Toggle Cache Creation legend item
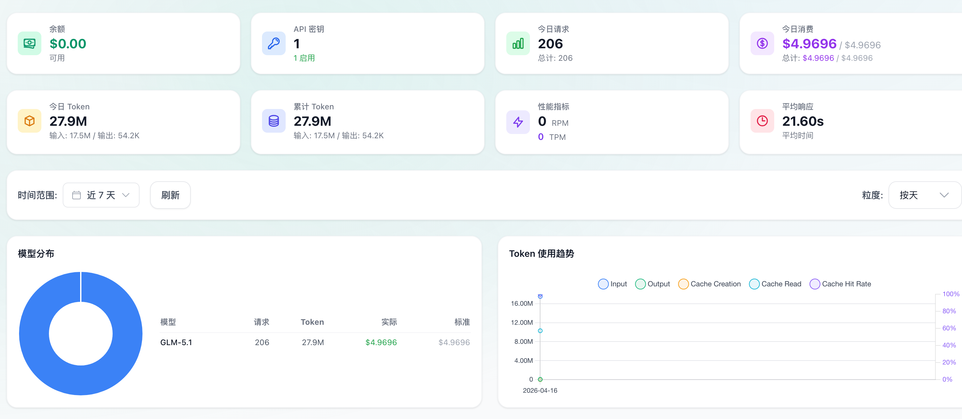962x419 pixels. [x=709, y=284]
